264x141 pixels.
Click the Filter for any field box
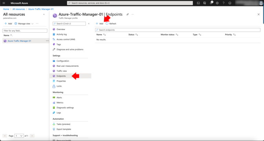(x=25, y=31)
